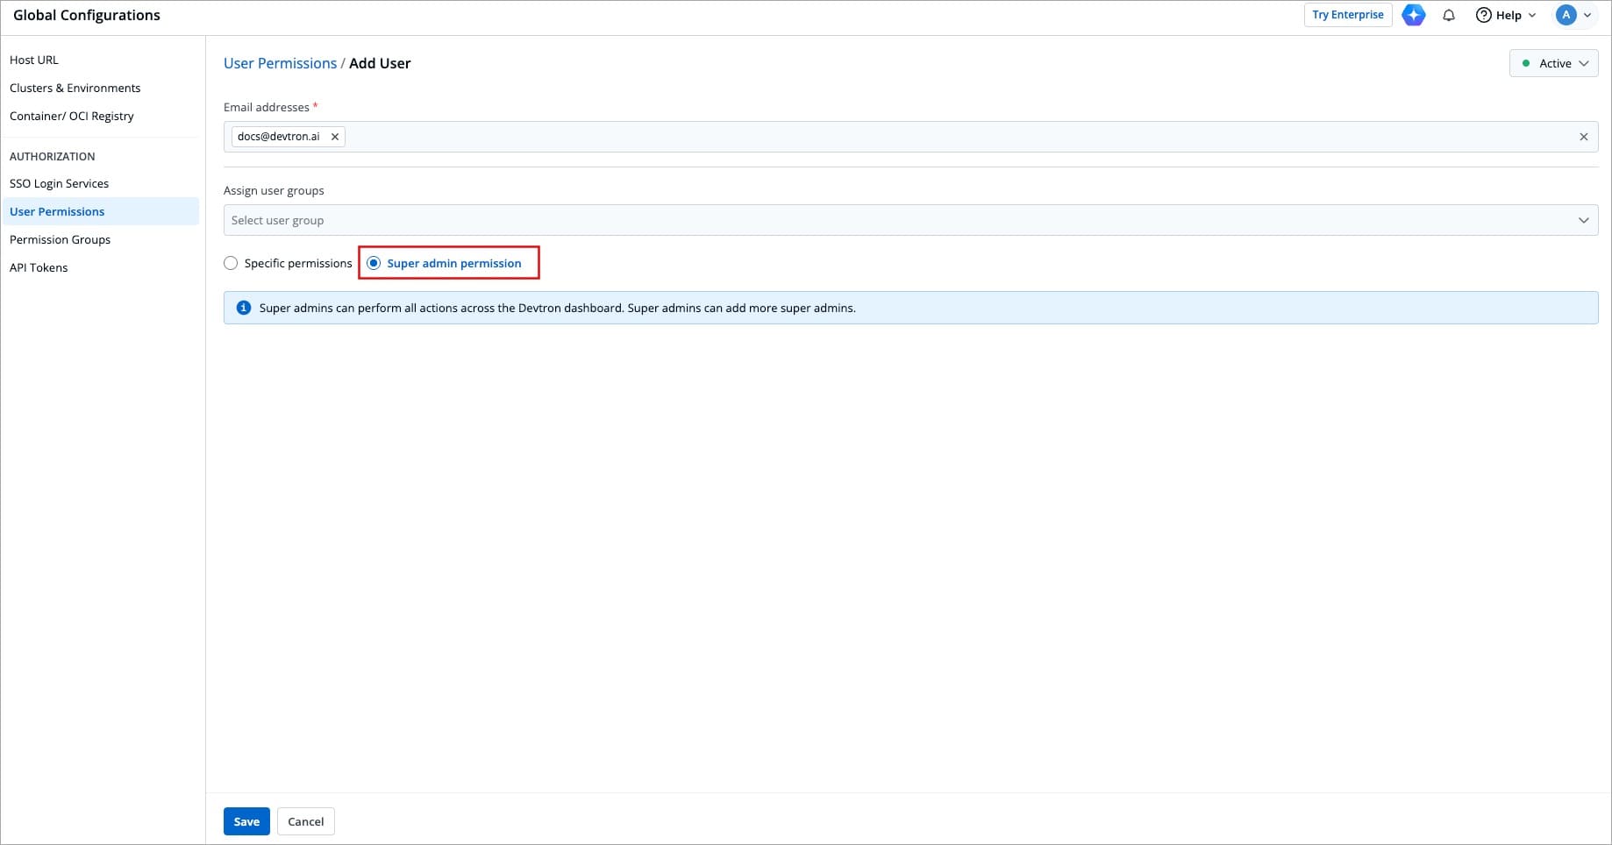
Task: Open Clusters & Environments page
Action: 75,88
